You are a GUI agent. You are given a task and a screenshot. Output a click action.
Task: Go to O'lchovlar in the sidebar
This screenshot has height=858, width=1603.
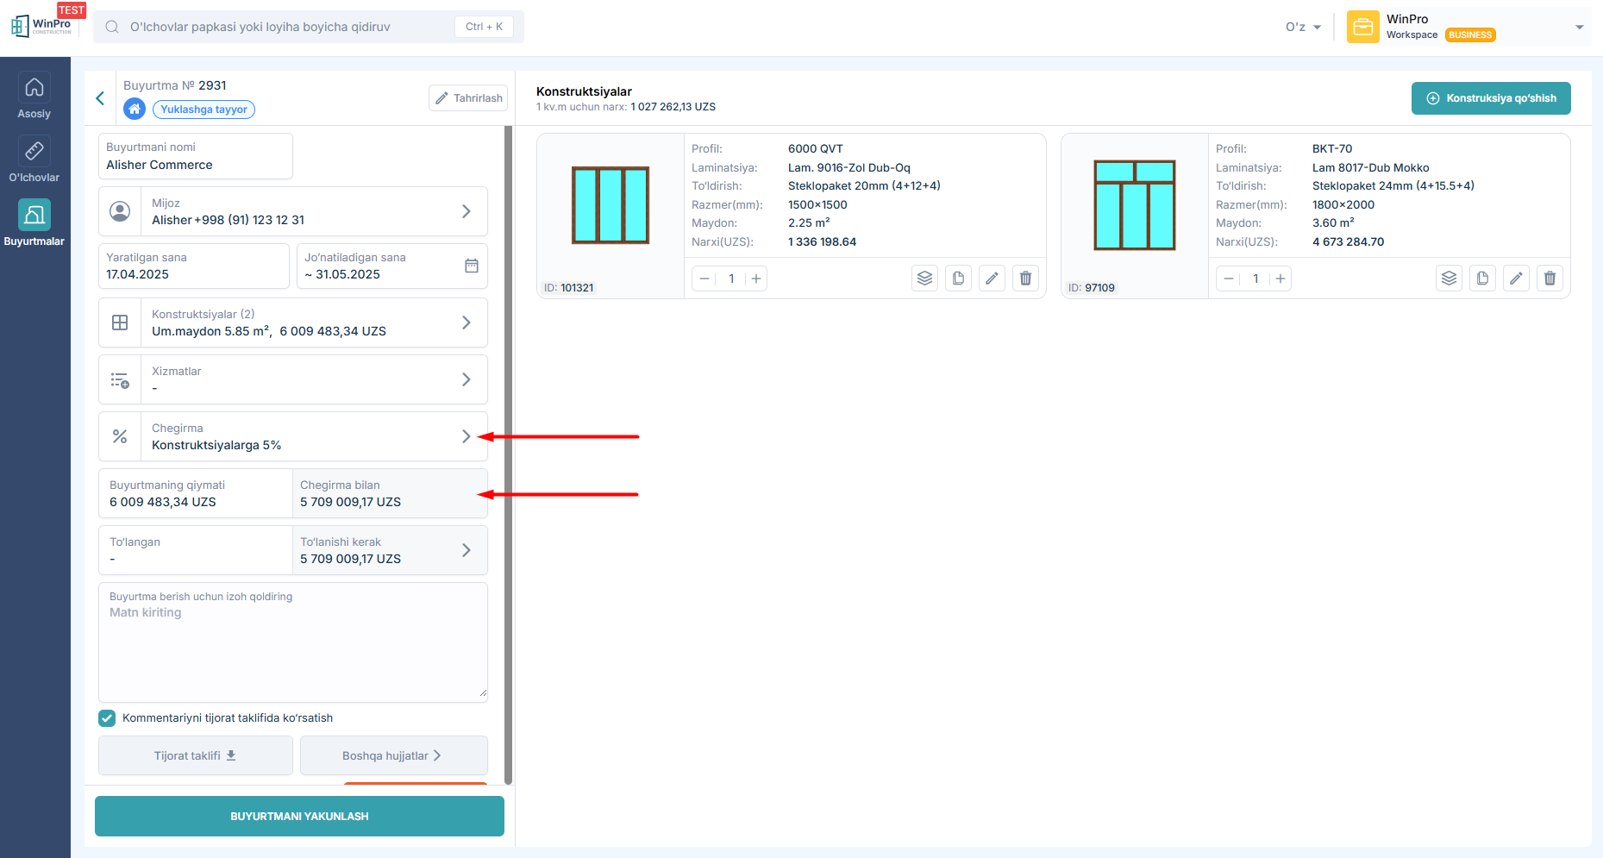pos(34,160)
